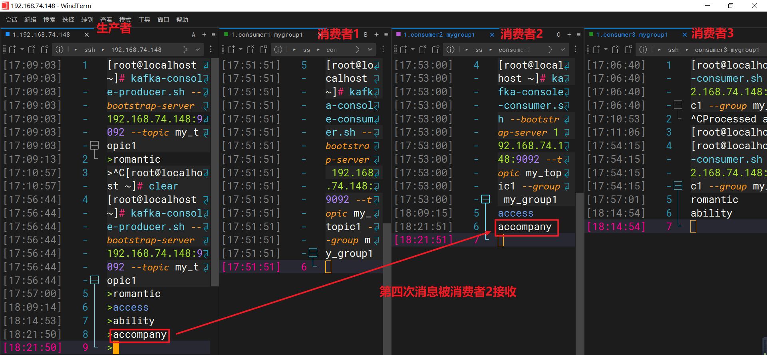This screenshot has width=767, height=355.
Task: Collapse fold marker at y_group1 in consumer1 pane
Action: (x=313, y=253)
